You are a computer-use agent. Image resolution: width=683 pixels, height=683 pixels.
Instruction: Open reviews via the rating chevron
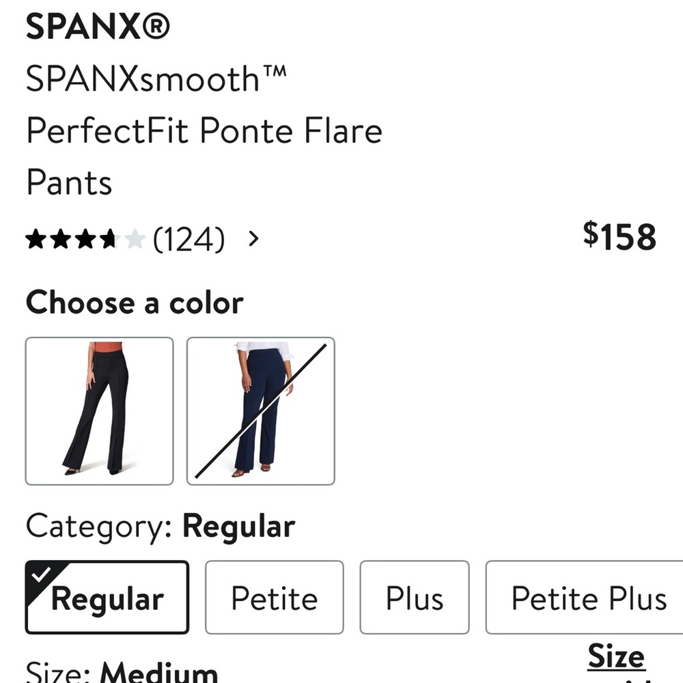coord(254,239)
